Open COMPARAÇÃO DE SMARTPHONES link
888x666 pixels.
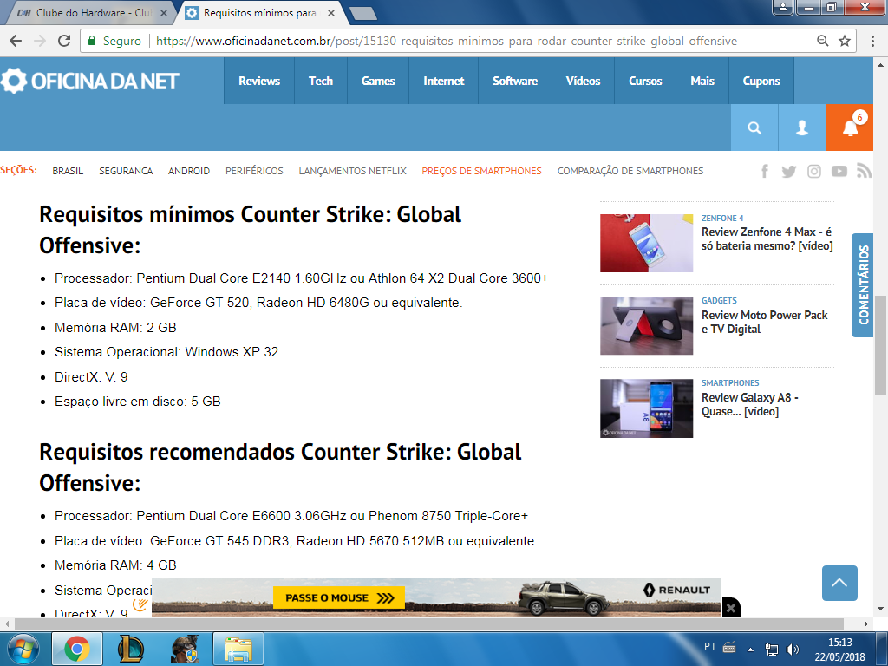(630, 171)
